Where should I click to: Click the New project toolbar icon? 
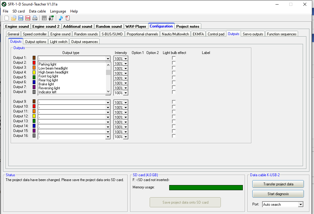coord(7,18)
